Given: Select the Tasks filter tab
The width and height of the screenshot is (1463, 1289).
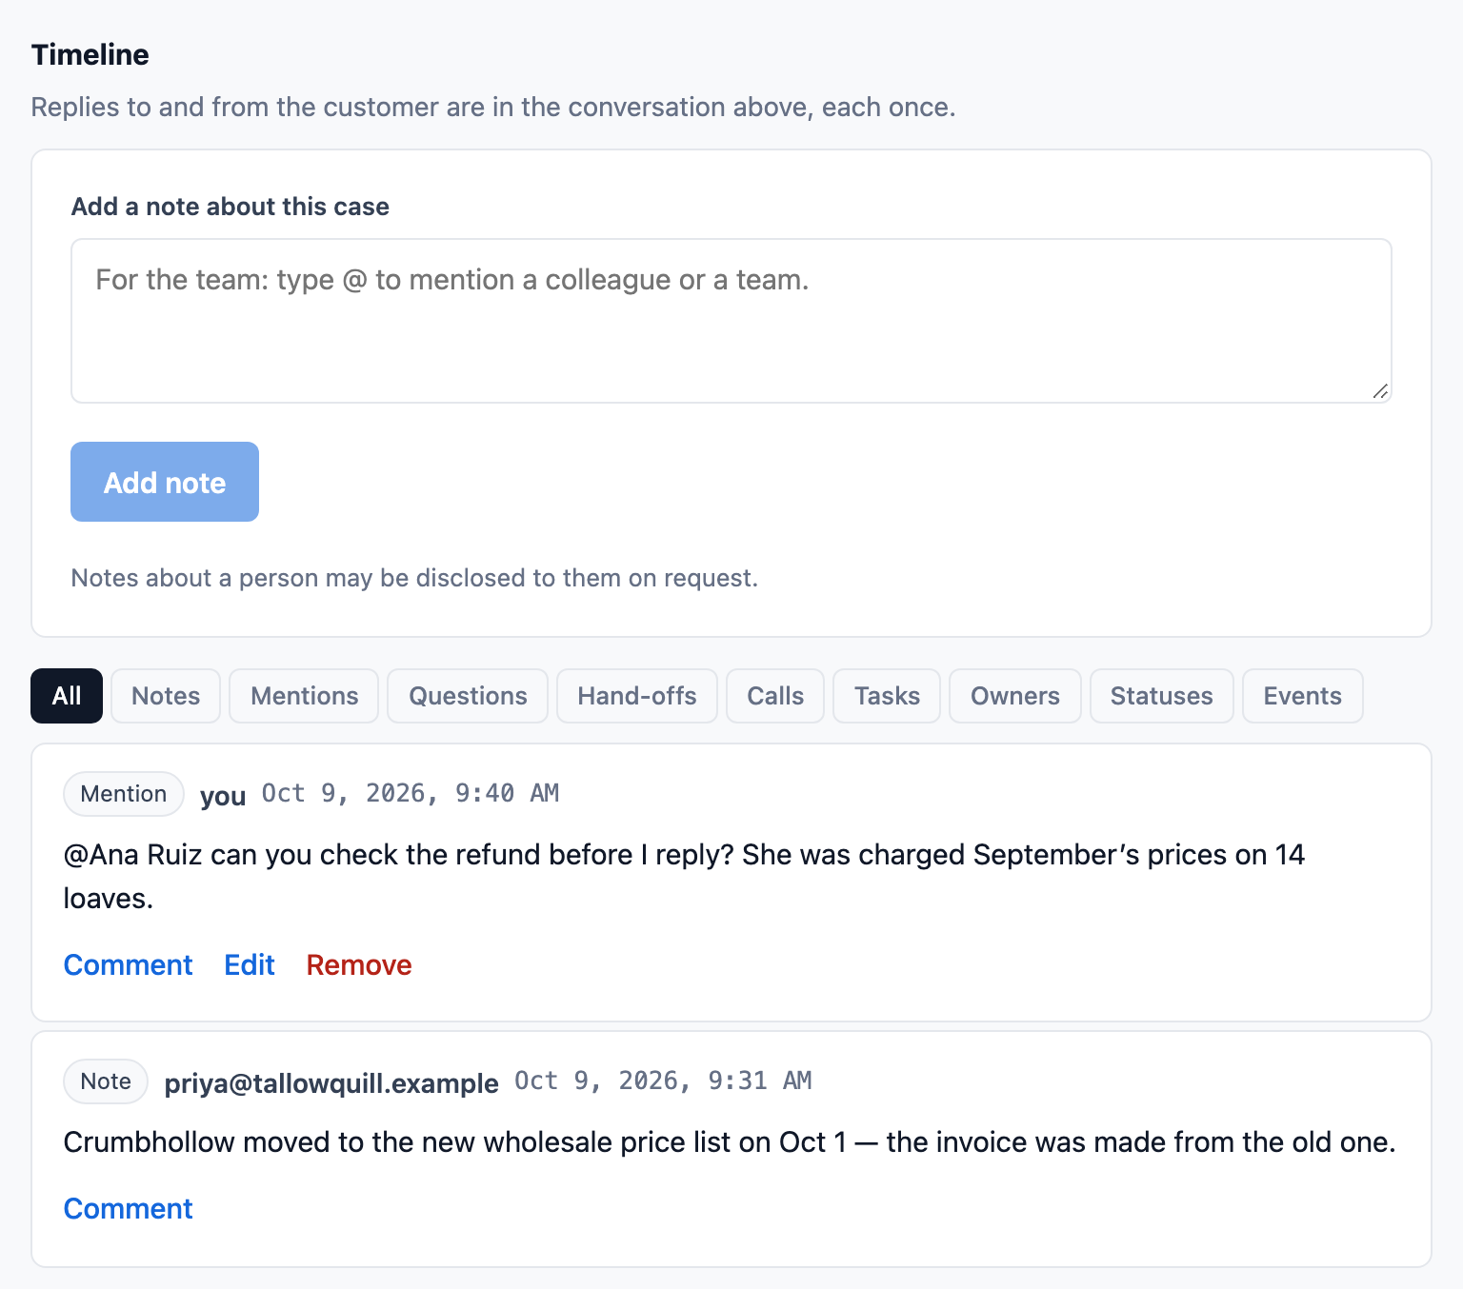Looking at the screenshot, I should click(887, 696).
